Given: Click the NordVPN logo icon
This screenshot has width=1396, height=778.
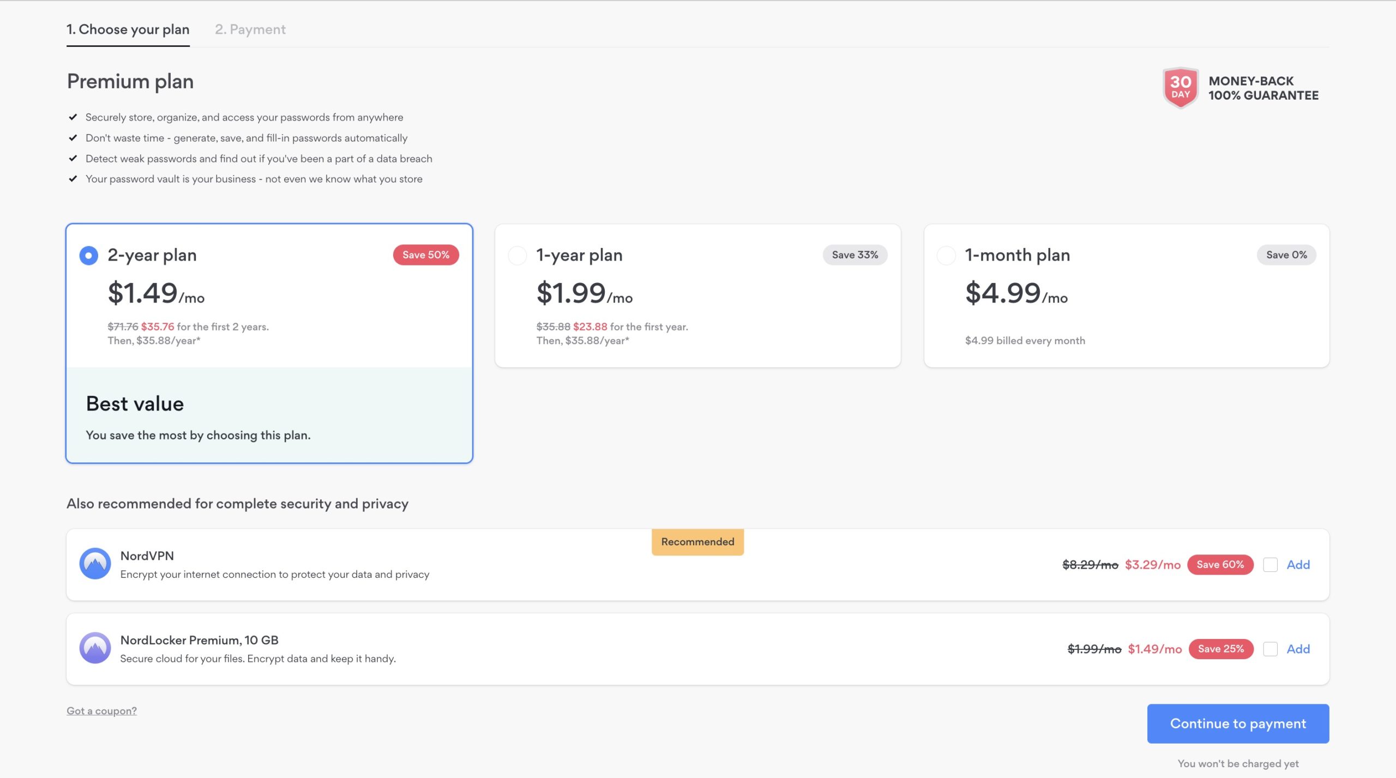Looking at the screenshot, I should coord(95,564).
